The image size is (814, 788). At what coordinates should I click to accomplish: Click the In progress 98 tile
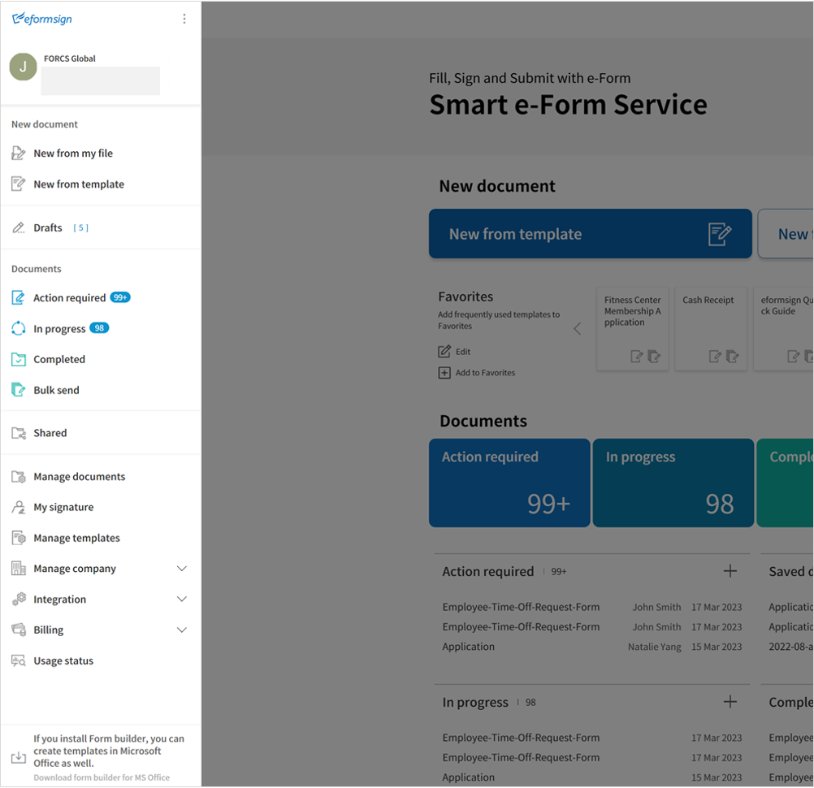pos(673,483)
